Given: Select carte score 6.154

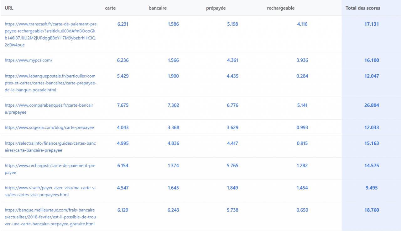Looking at the screenshot, I should (123, 165).
